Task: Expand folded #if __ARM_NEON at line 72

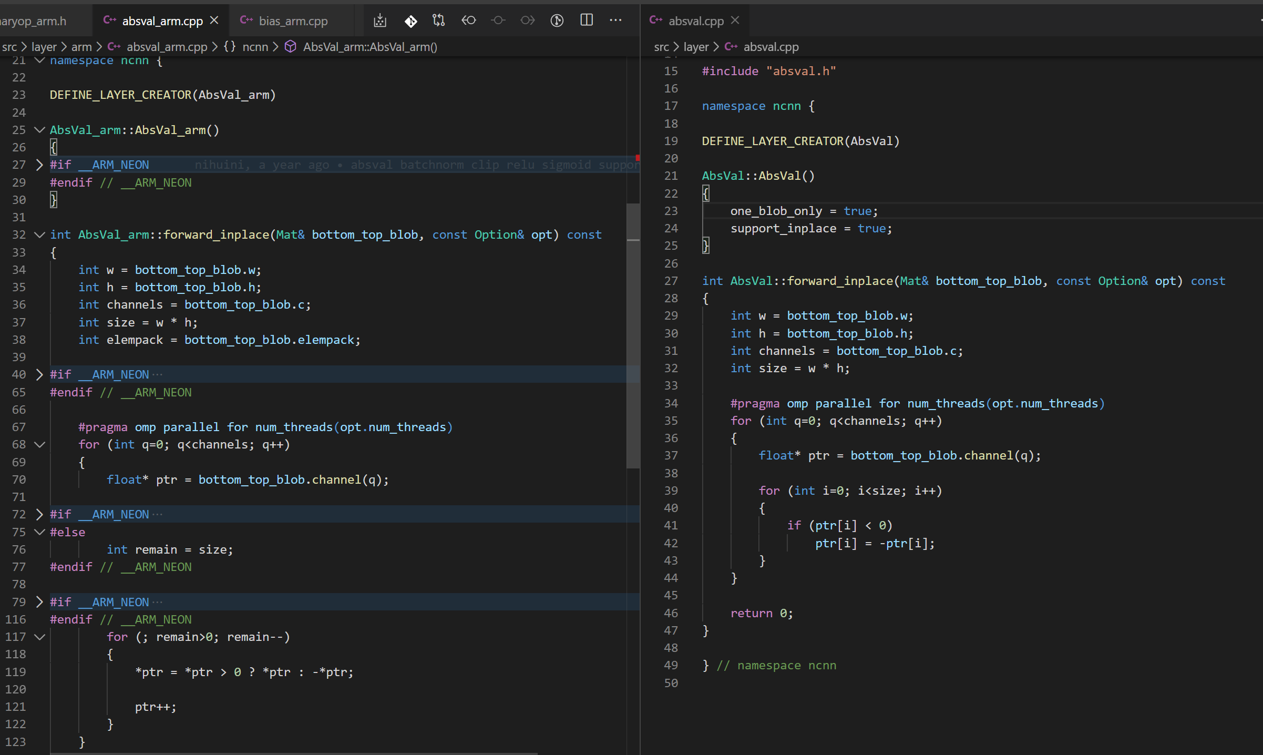Action: [x=39, y=514]
